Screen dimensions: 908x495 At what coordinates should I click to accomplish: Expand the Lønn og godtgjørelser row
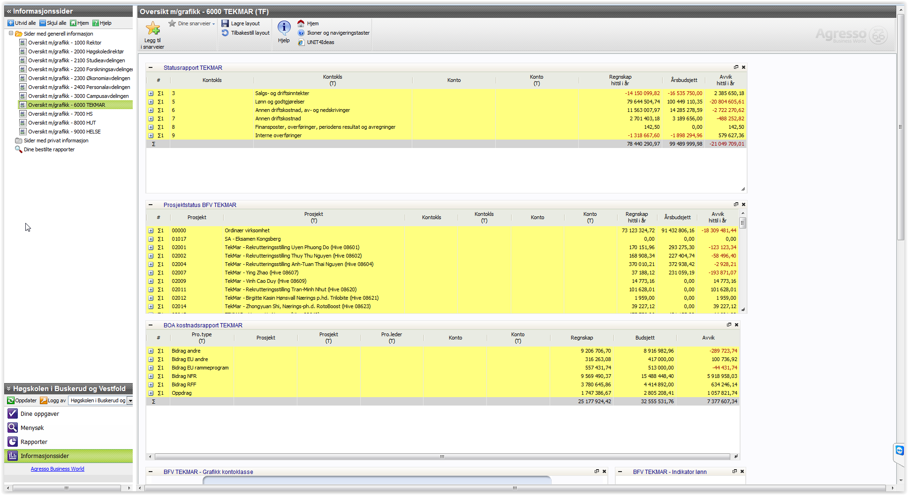coord(151,102)
